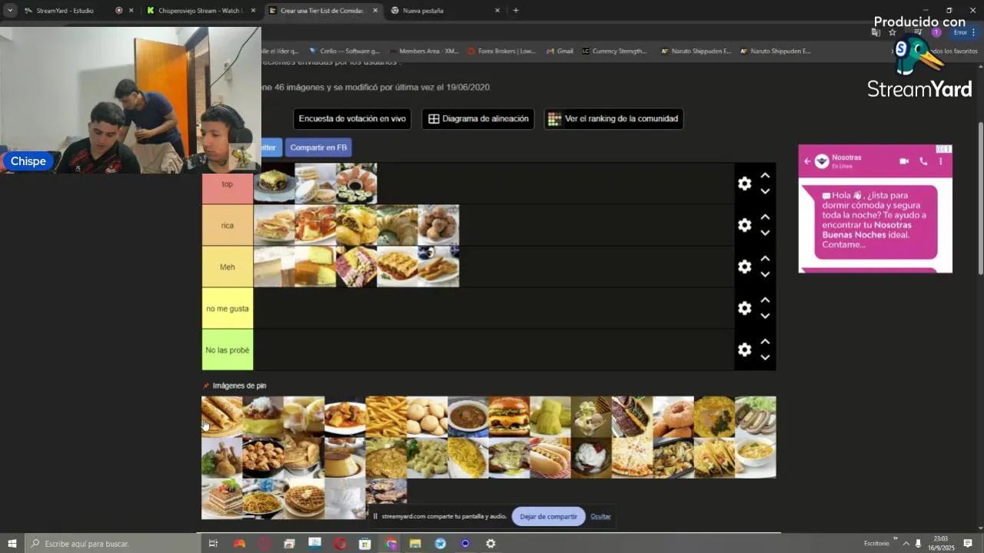Viewport: 984px width, 553px height.
Task: Open the Gmail bookmark
Action: [560, 51]
